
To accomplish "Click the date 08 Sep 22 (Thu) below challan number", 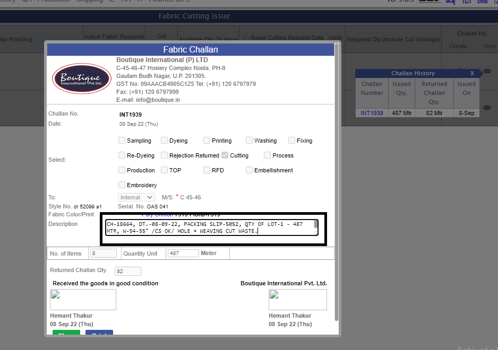I will [x=139, y=124].
